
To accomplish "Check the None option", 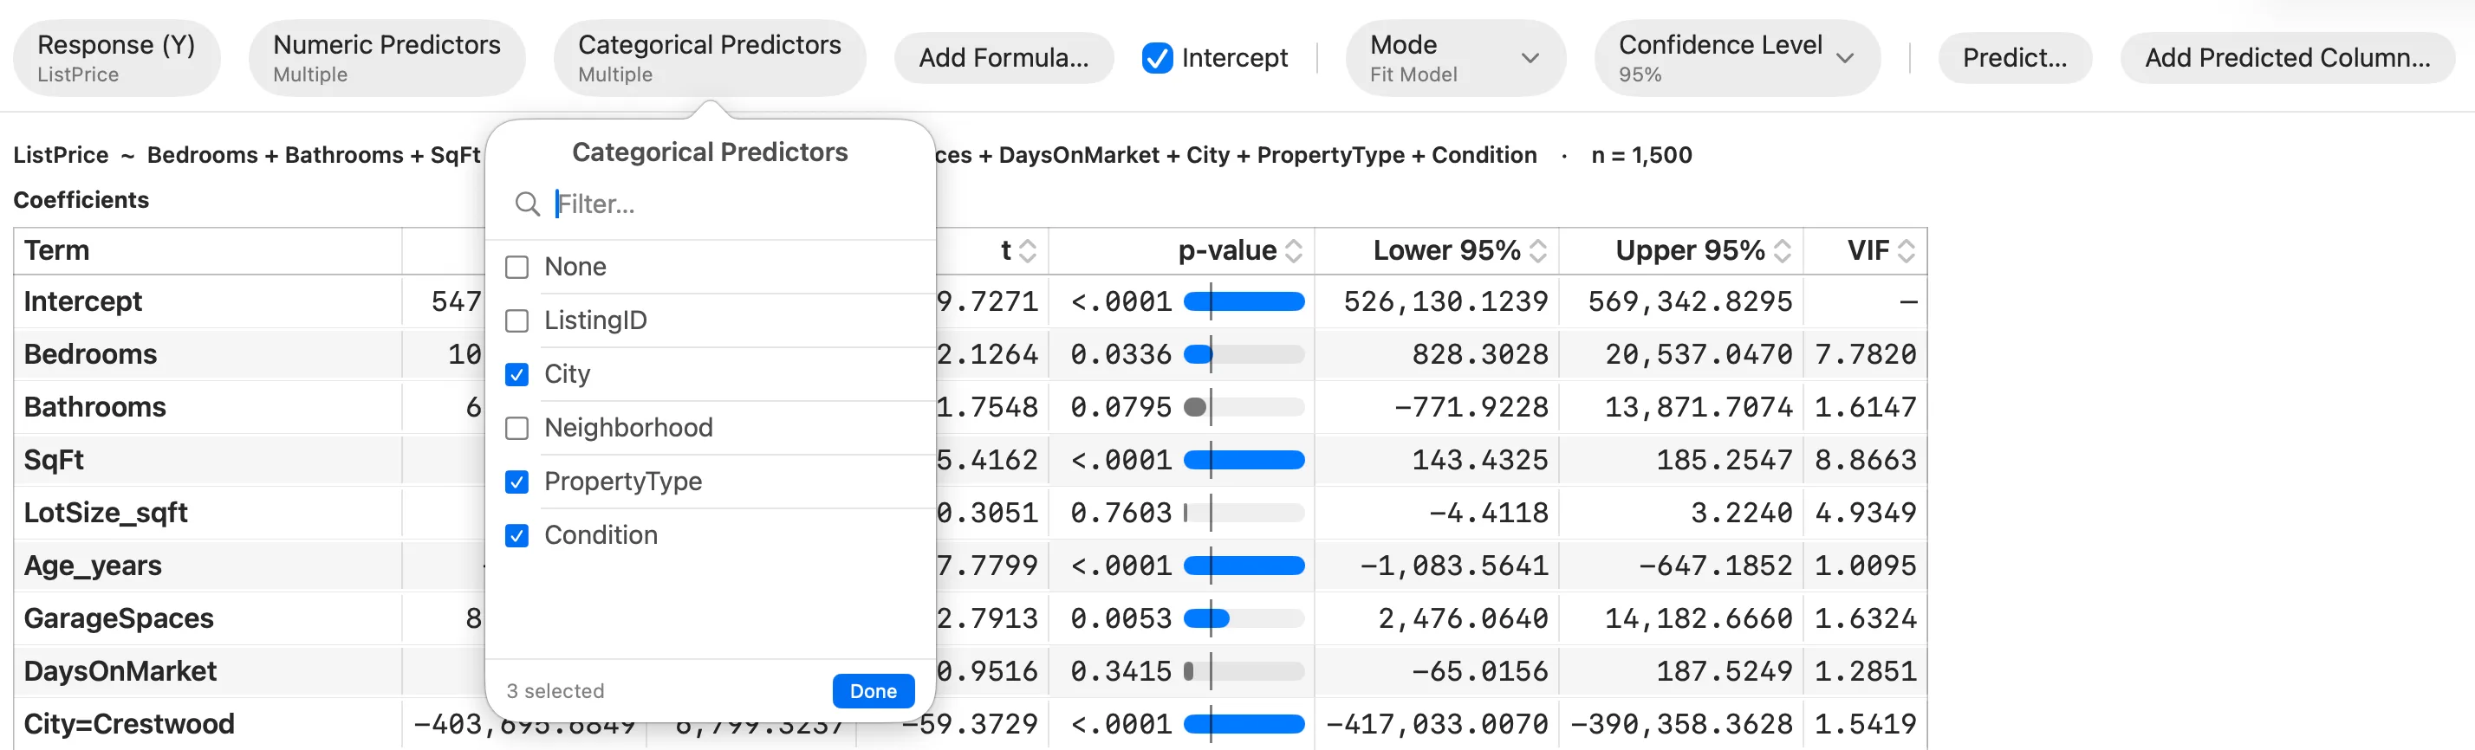I will (x=516, y=267).
